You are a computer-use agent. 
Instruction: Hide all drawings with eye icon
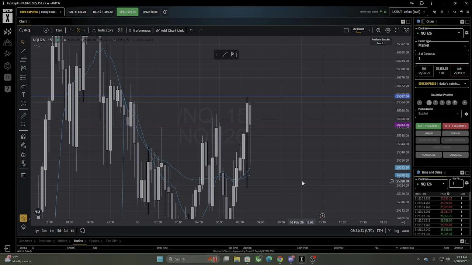(23, 163)
